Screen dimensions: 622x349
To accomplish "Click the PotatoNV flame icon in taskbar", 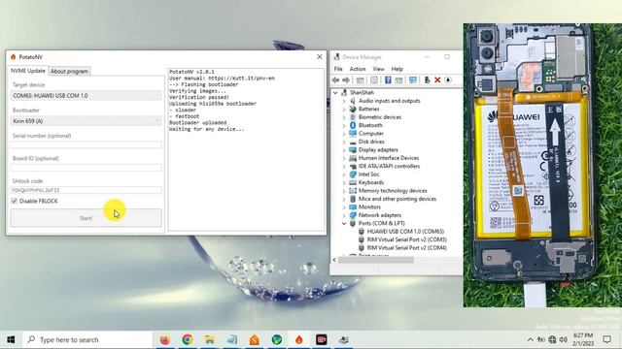I will (x=299, y=339).
